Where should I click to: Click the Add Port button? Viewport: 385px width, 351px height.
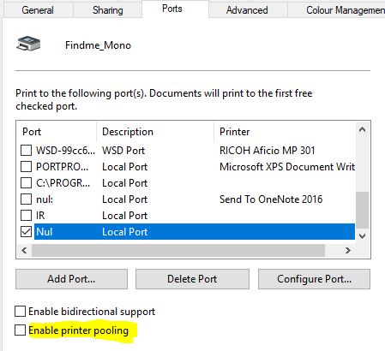coord(71,279)
